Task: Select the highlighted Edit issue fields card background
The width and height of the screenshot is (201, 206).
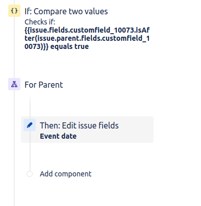Action: pyautogui.click(x=87, y=130)
